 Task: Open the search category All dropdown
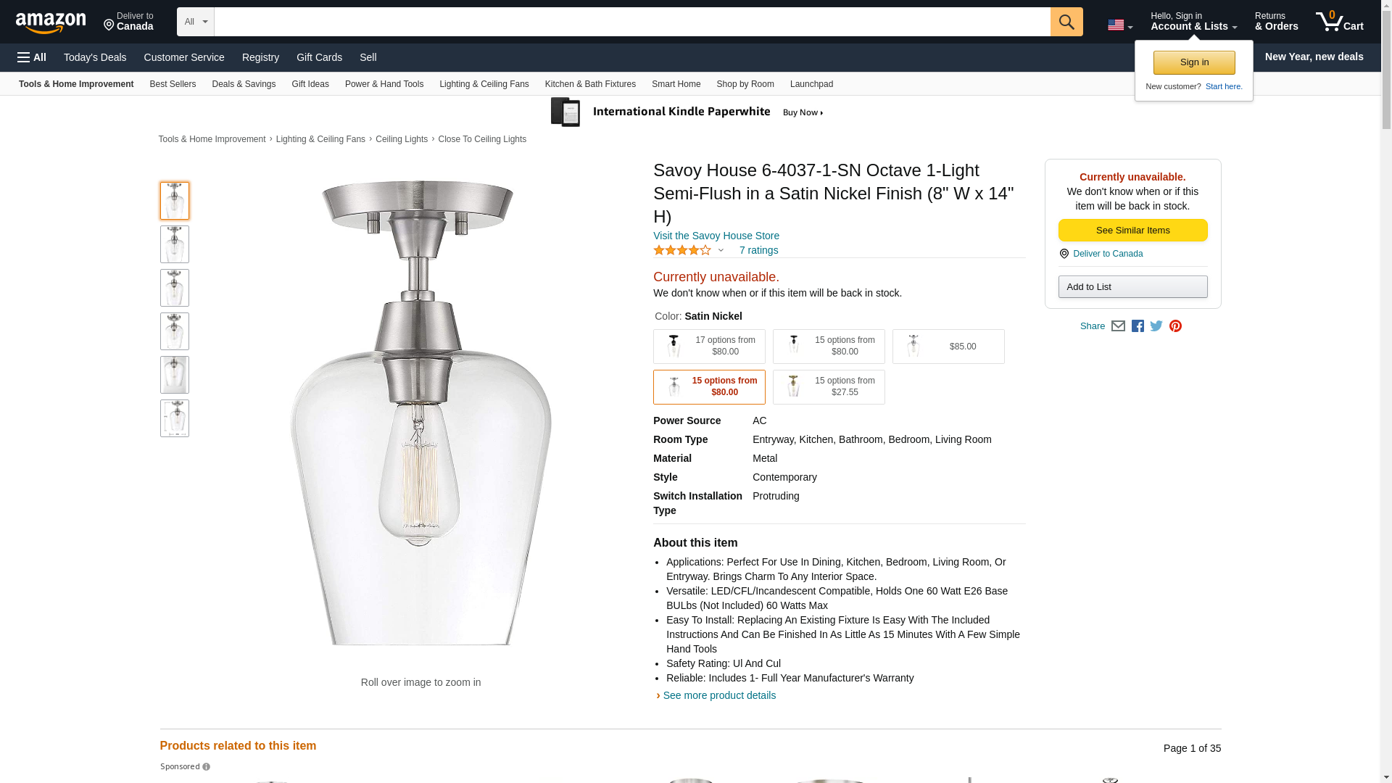click(195, 22)
